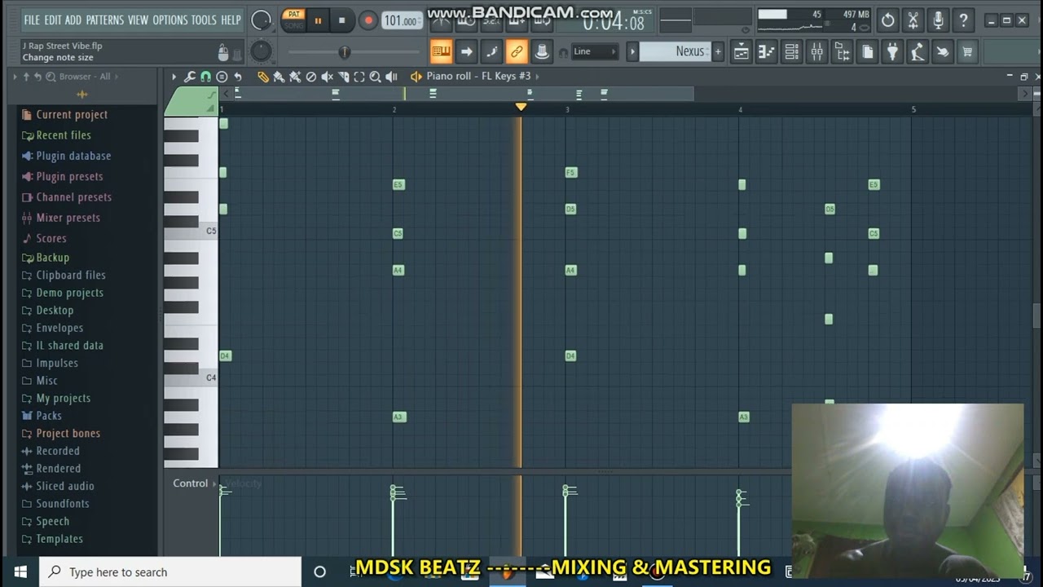
Task: Toggle the auto-scroll arrow button
Action: tap(466, 51)
